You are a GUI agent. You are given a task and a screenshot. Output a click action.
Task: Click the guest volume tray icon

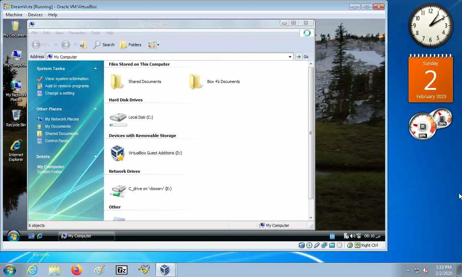(352, 236)
